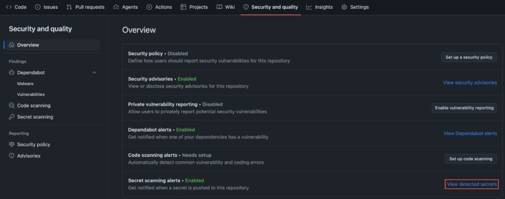
Task: Switch to the Actions tab
Action: pos(159,7)
